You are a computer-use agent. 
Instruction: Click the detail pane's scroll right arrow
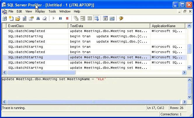(184, 102)
